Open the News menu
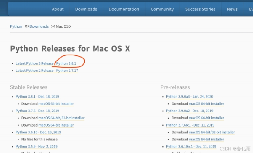253x153 pixels. click(232, 9)
